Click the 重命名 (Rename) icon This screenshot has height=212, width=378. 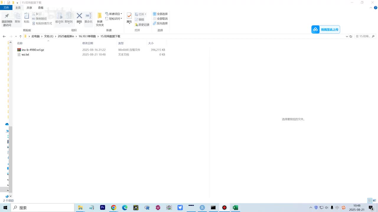pyautogui.click(x=88, y=18)
